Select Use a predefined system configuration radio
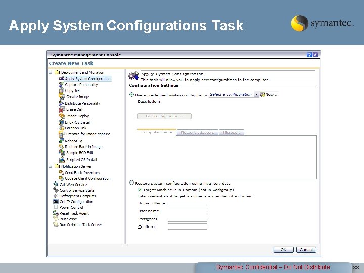This screenshot has height=273, width=364. coord(131,95)
